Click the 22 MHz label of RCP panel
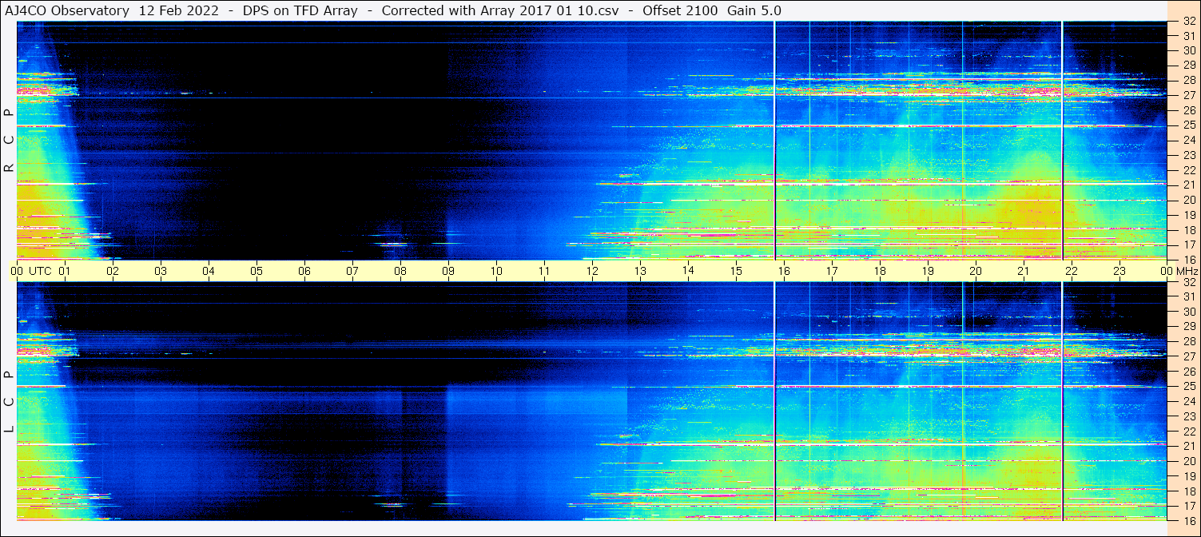The width and height of the screenshot is (1201, 537). coord(1188,170)
